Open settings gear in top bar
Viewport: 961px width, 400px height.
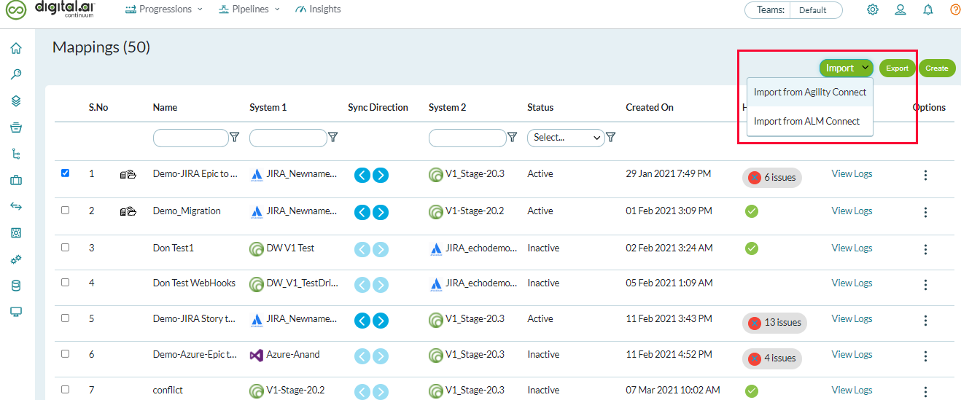pyautogui.click(x=873, y=9)
